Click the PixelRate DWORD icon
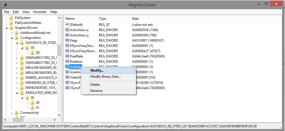This screenshot has height=131, width=285. 67,56
